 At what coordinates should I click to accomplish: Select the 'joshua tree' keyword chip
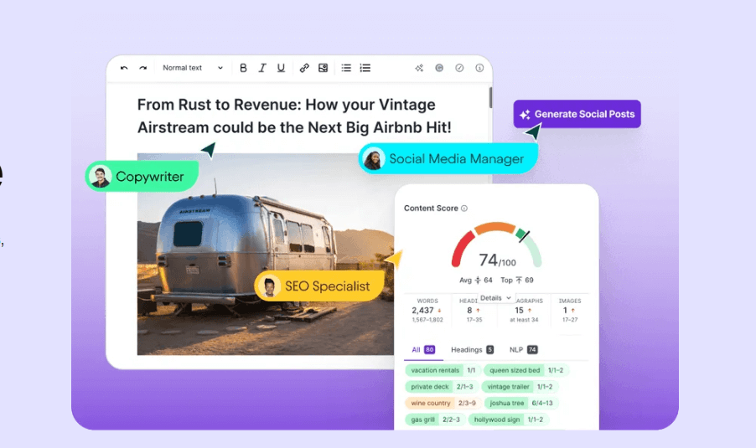521,404
